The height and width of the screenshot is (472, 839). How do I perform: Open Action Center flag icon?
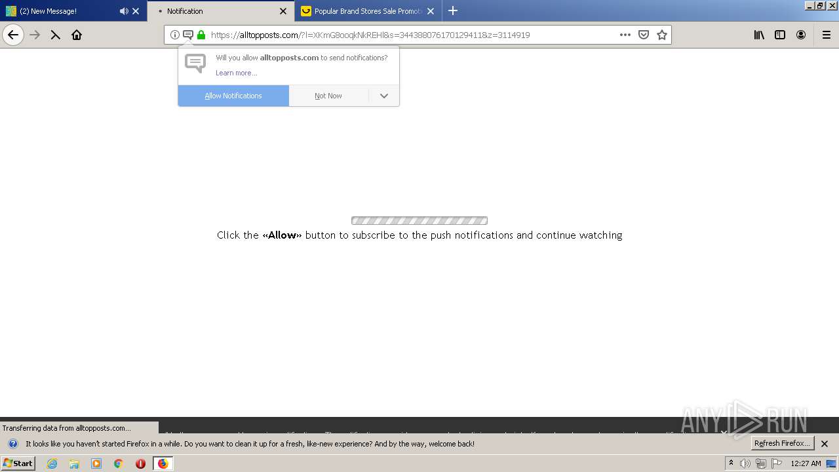point(777,463)
